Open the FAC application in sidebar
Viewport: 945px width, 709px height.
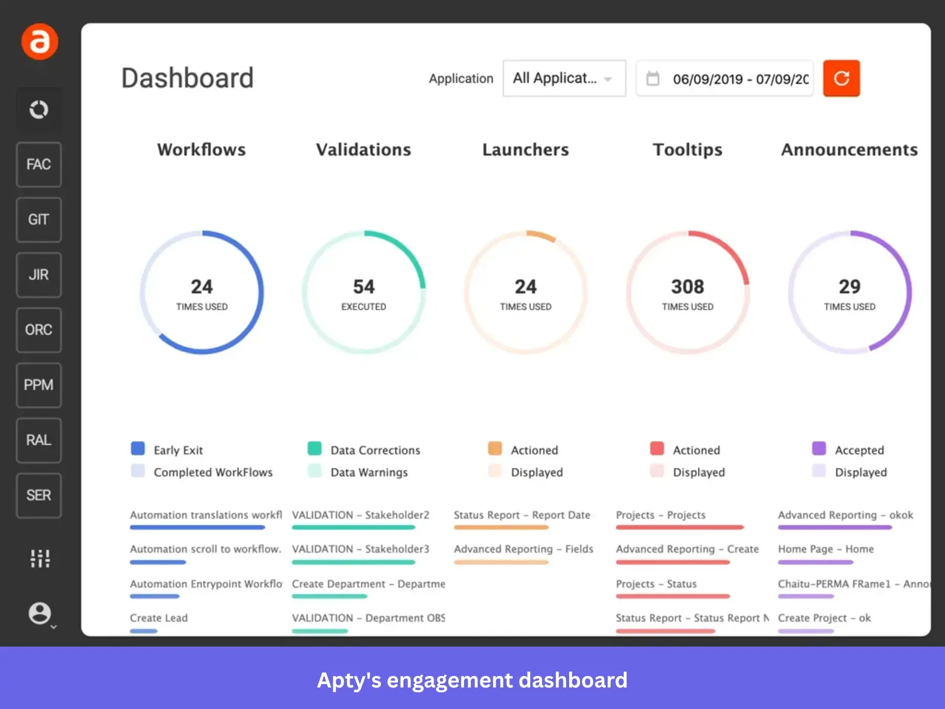point(39,165)
